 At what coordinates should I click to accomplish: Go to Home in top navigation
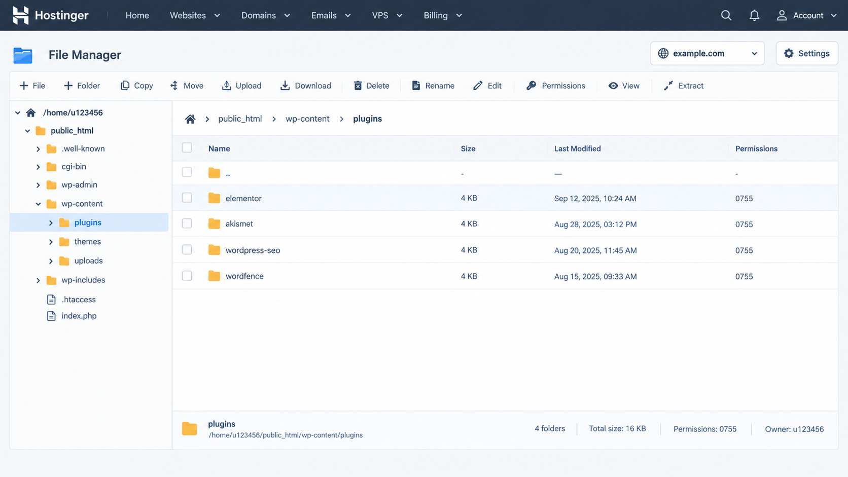point(137,15)
